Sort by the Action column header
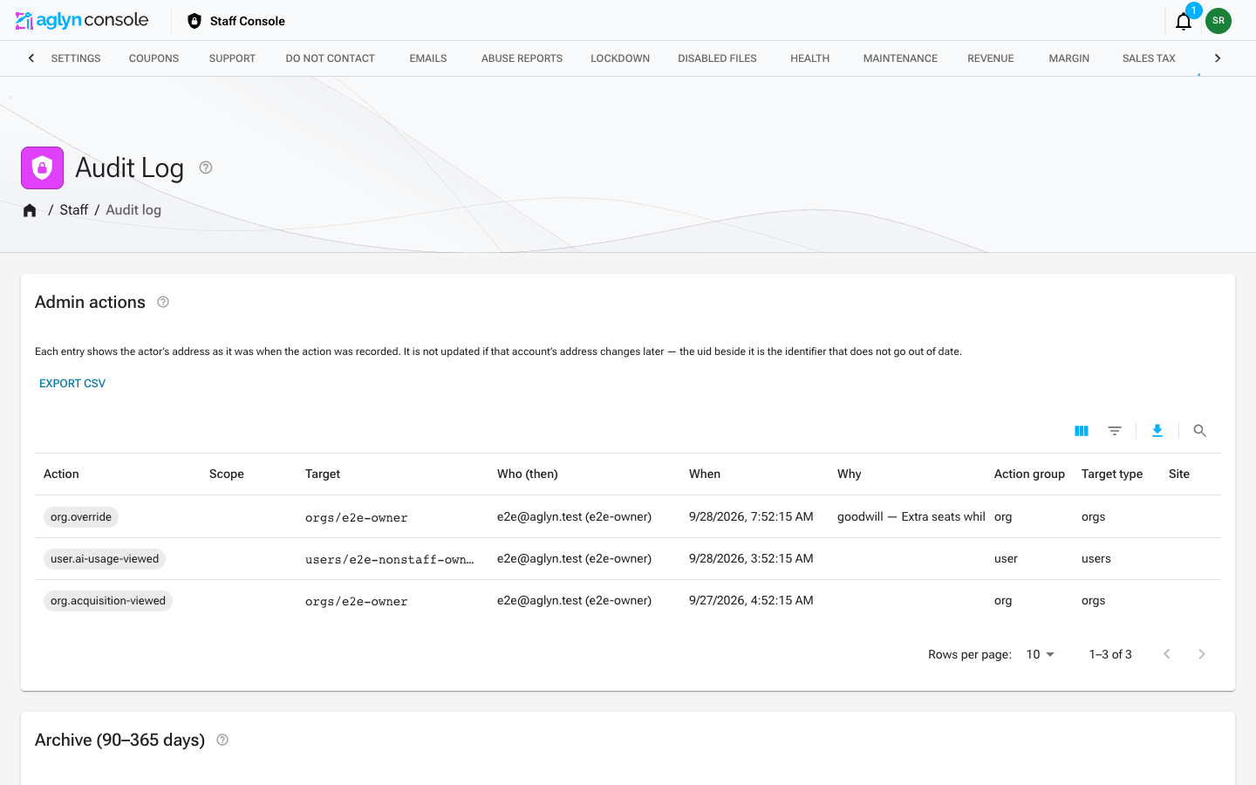The image size is (1256, 785). point(61,474)
